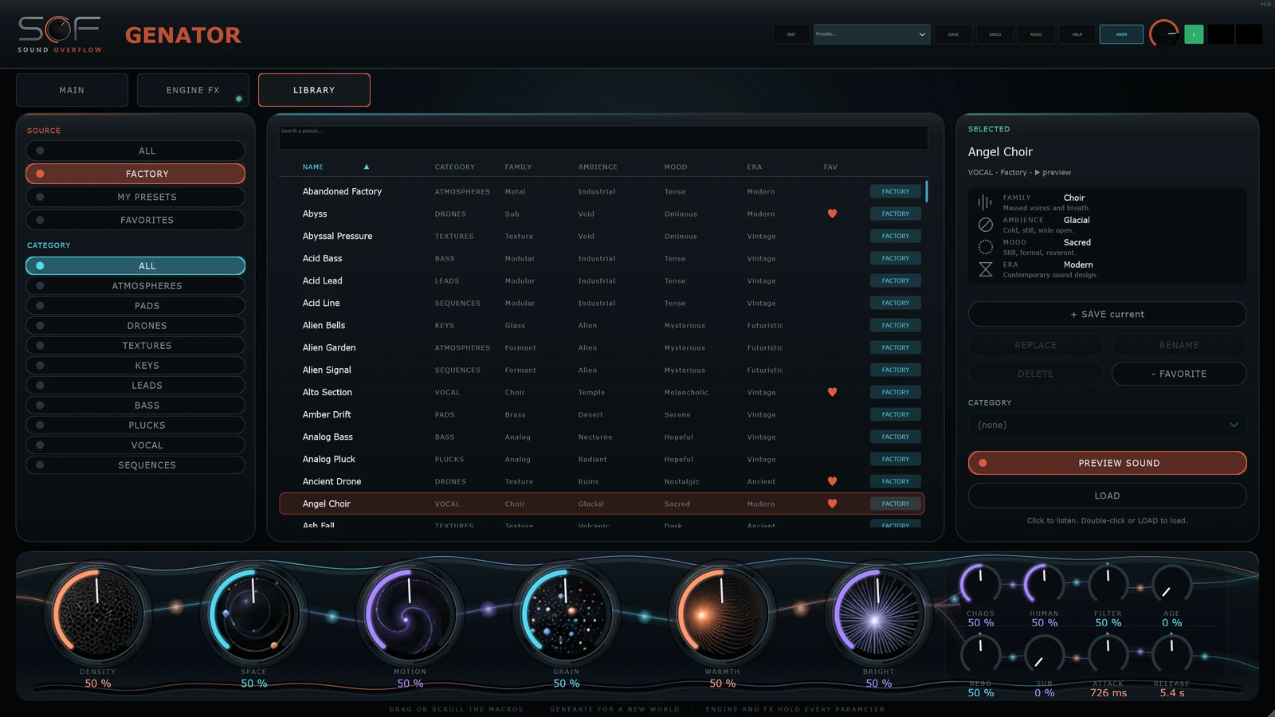
Task: Click the preset search field
Action: click(603, 137)
